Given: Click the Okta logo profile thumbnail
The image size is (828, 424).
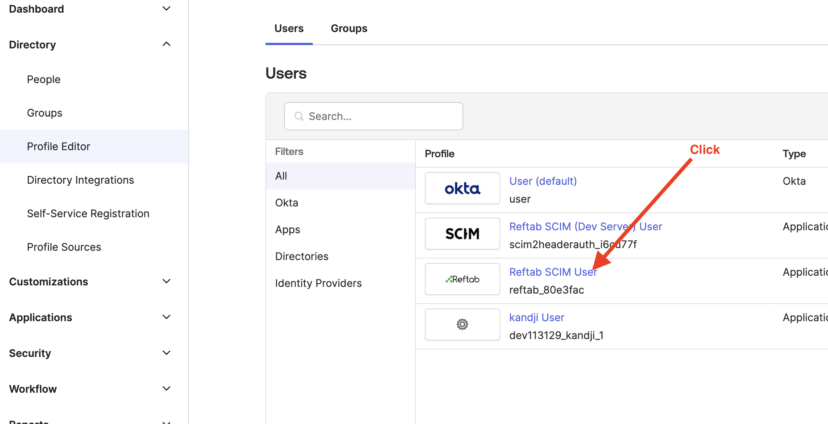Looking at the screenshot, I should click(462, 188).
